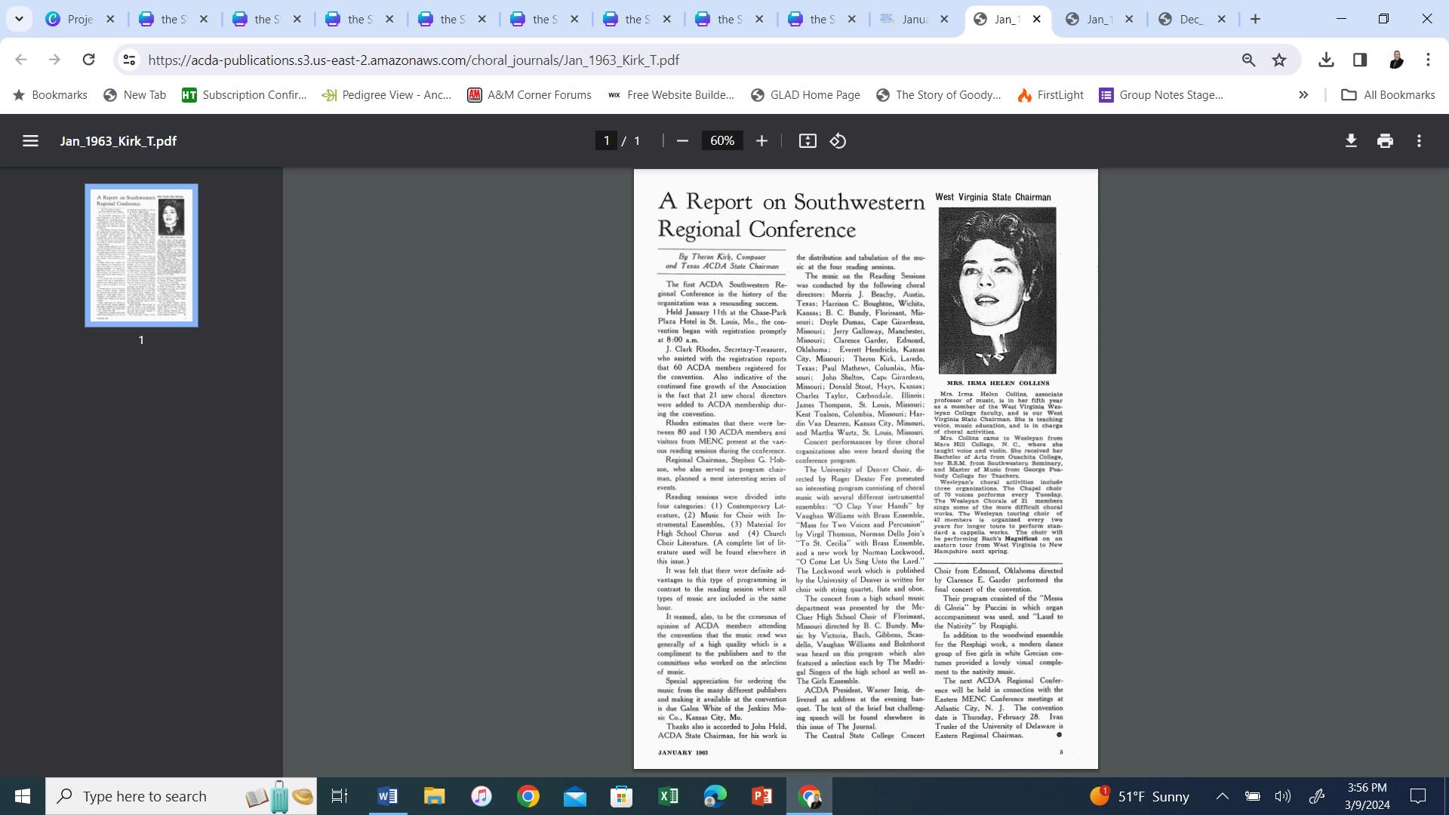Open the Proje tab

click(79, 19)
